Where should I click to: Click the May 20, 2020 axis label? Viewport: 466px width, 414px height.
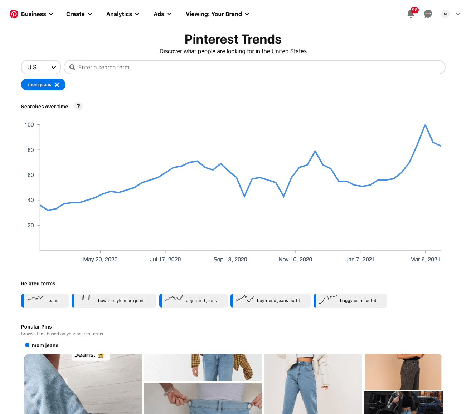click(100, 260)
